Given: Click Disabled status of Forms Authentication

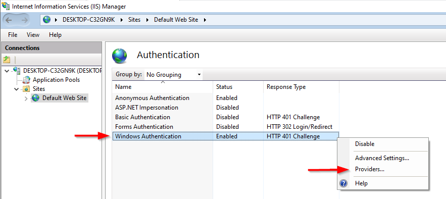Looking at the screenshot, I should (x=228, y=127).
